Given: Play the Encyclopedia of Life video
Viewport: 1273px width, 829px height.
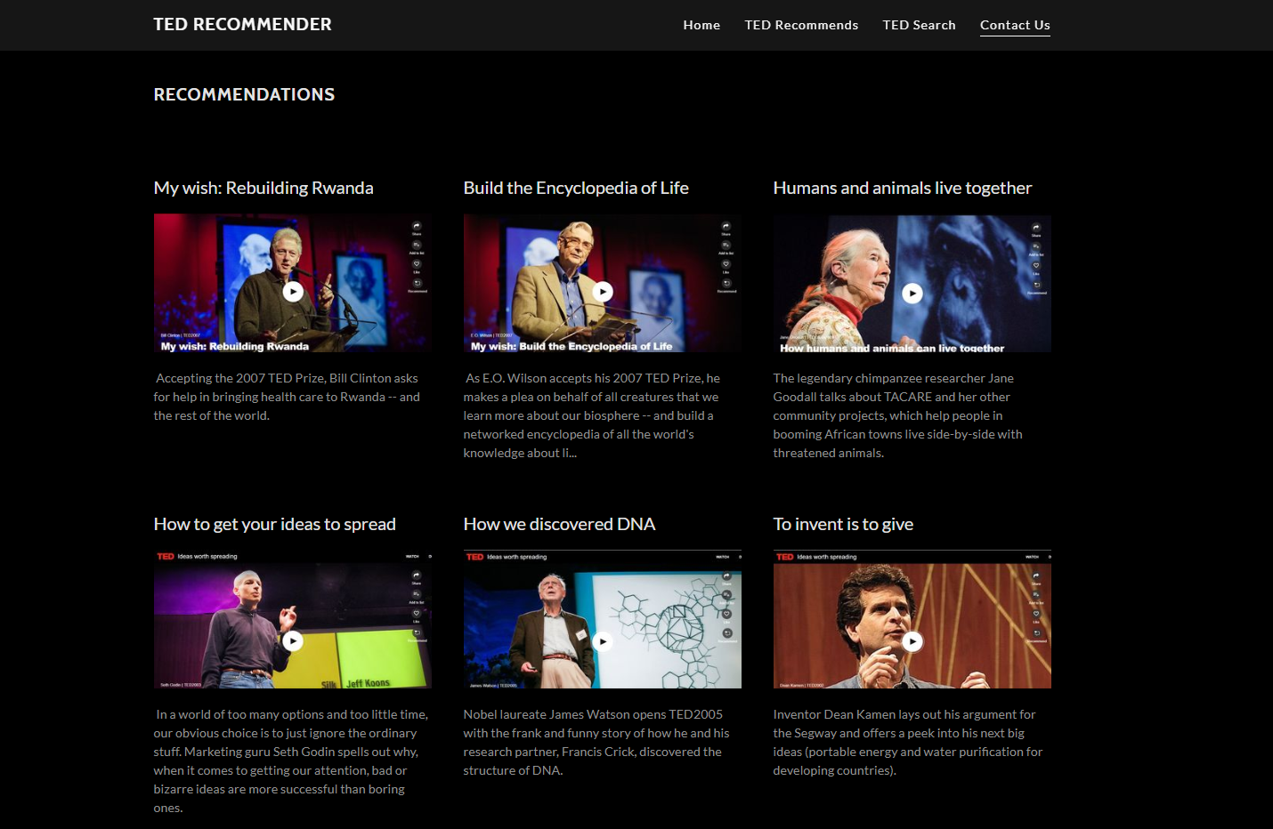Looking at the screenshot, I should [x=603, y=291].
